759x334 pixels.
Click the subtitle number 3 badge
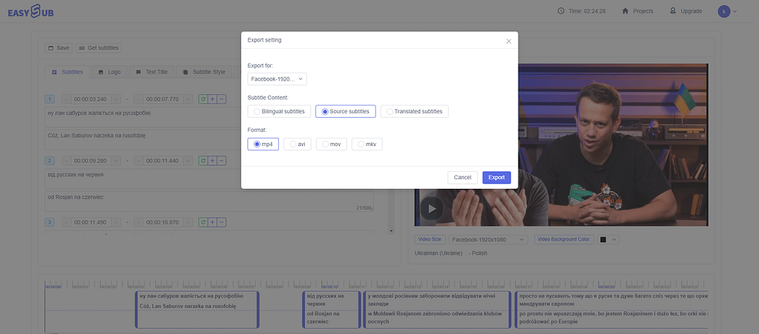tap(50, 222)
